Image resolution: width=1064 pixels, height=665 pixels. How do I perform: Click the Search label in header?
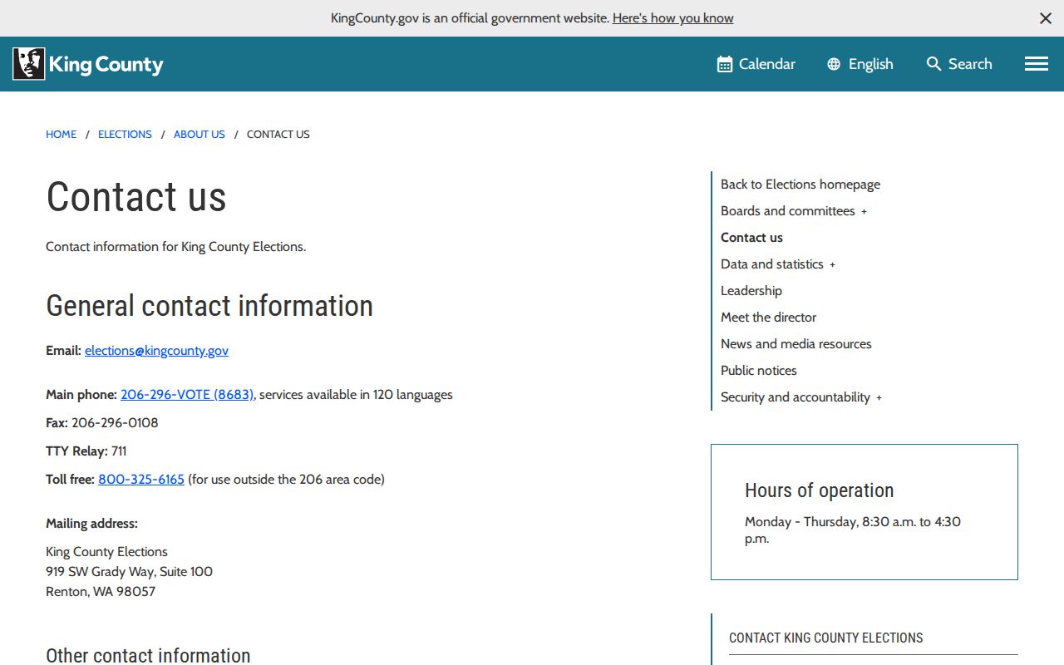[970, 64]
